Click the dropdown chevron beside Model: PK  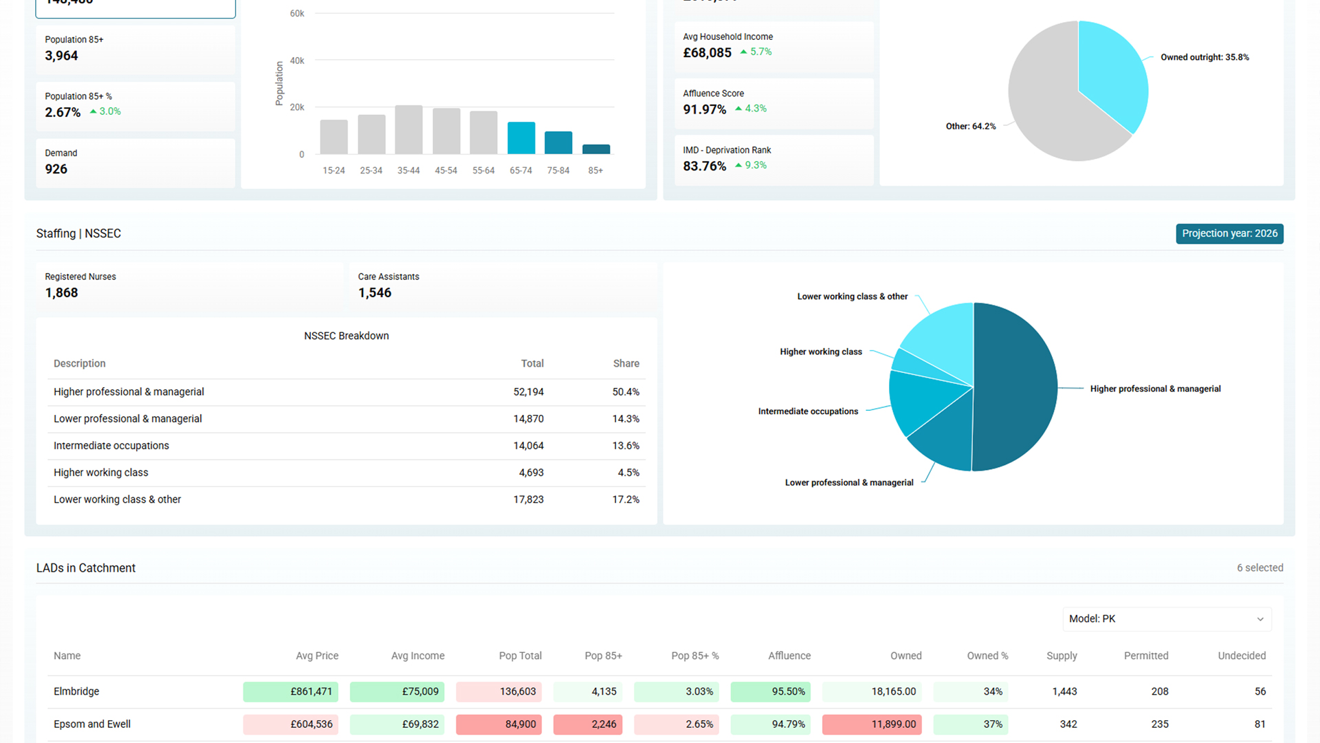click(1260, 619)
